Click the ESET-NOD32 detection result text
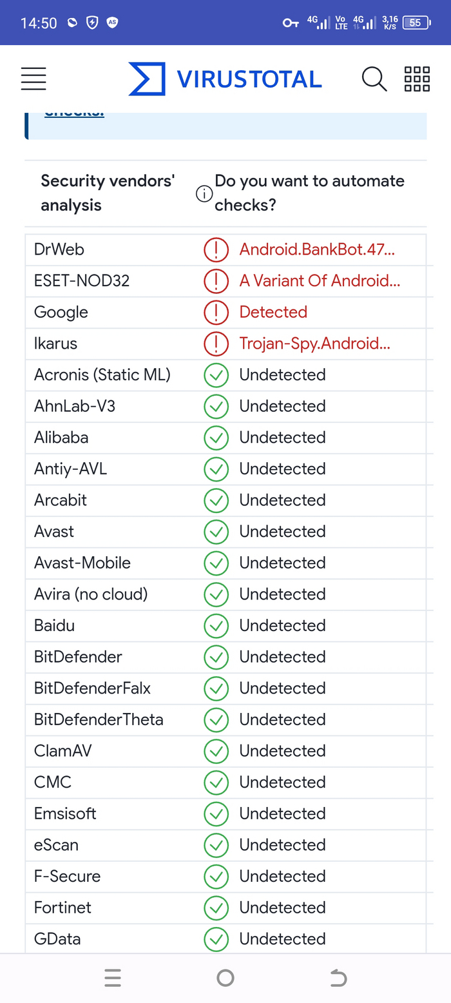Screen dimensions: 451x1003 (320, 281)
